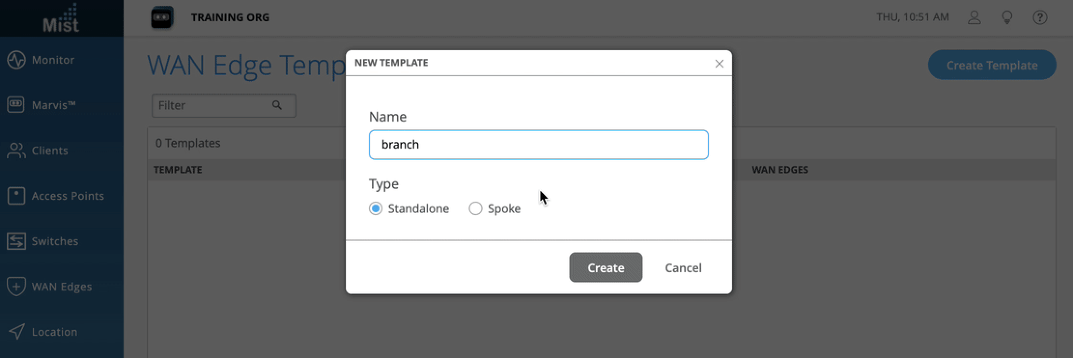Click the template Name input field
This screenshot has height=358, width=1073.
pyautogui.click(x=538, y=145)
